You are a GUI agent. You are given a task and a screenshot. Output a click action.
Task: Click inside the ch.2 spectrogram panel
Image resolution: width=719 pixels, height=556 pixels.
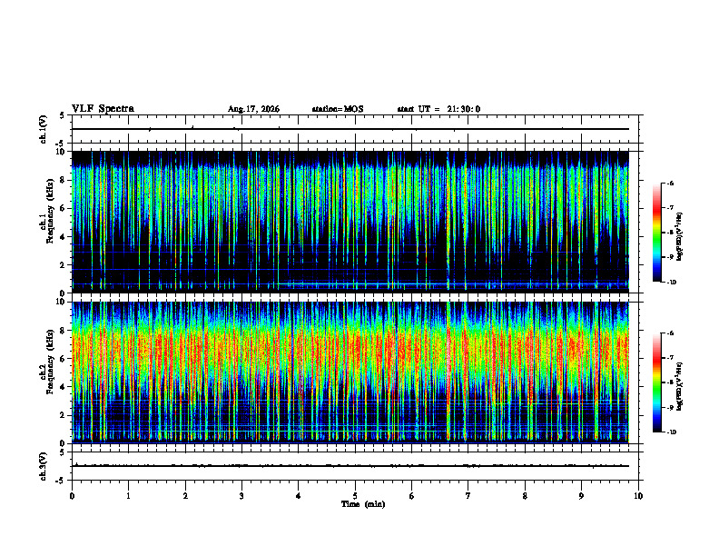coord(350,372)
